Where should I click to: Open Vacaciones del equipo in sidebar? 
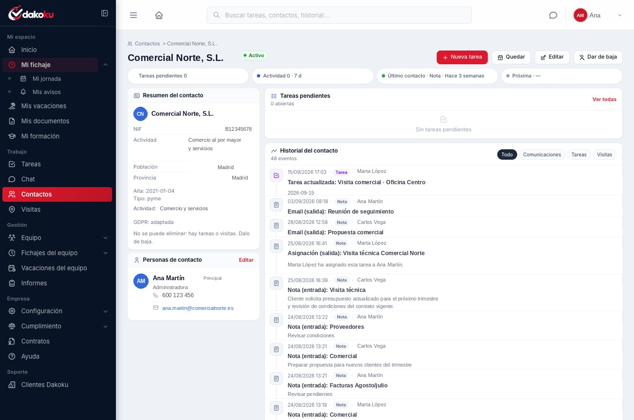[x=57, y=268]
